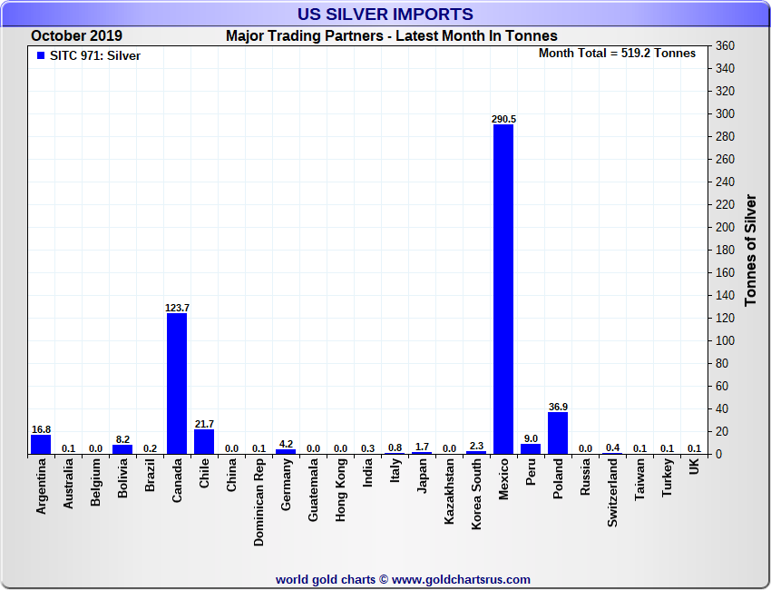This screenshot has height=590, width=771.
Task: Click the October 2019 date label
Action: 76,36
